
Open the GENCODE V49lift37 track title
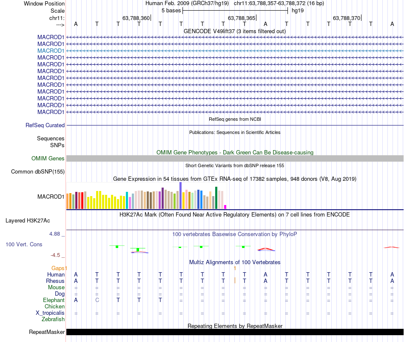[x=234, y=31]
